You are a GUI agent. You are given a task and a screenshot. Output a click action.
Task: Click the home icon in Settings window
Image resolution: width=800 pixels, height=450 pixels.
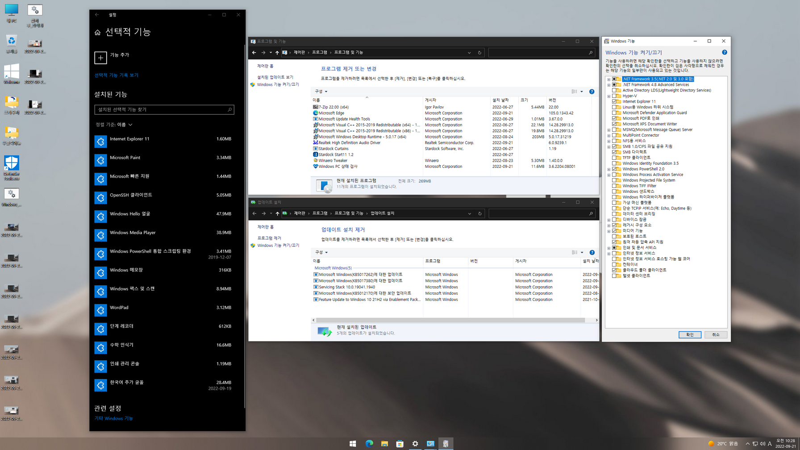click(x=97, y=32)
